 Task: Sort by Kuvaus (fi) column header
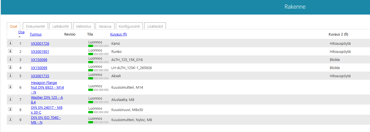click(118, 34)
